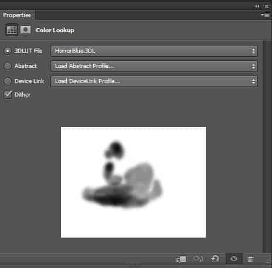Viewport: 272px width, 268px height.
Task: Select the Abstract radio button
Action: click(8, 66)
